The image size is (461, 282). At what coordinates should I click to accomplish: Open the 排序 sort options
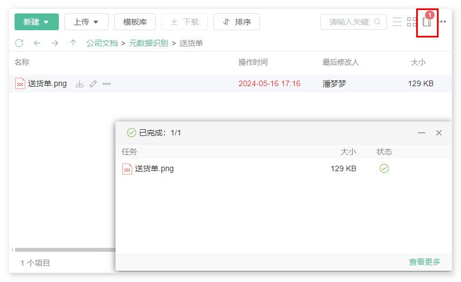[237, 22]
